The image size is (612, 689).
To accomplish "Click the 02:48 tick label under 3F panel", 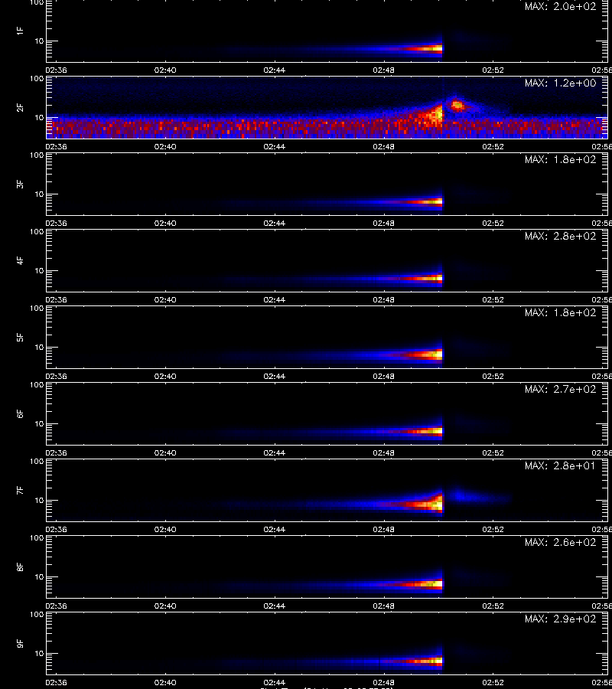I will click(x=384, y=223).
